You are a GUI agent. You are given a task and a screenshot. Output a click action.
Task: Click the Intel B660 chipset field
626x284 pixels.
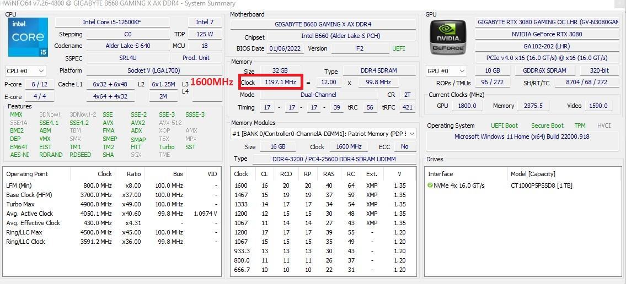coord(341,36)
